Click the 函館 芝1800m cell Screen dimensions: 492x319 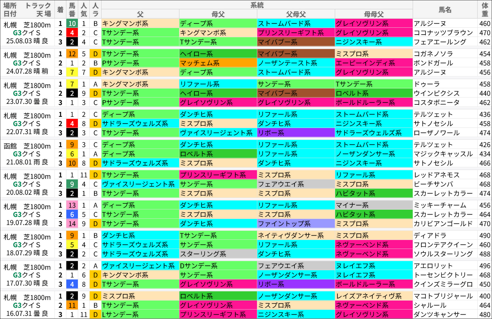point(27,146)
